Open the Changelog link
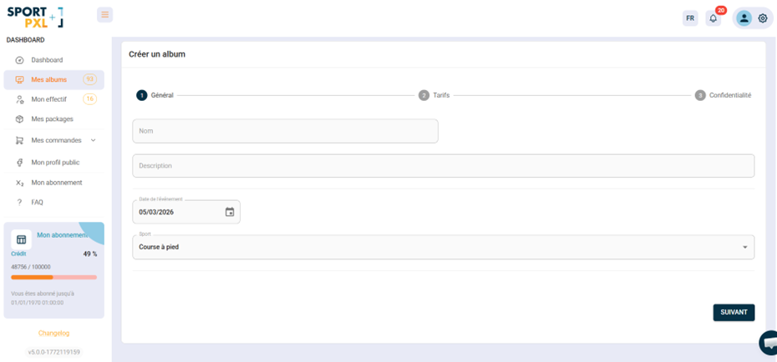777x362 pixels. pyautogui.click(x=54, y=333)
